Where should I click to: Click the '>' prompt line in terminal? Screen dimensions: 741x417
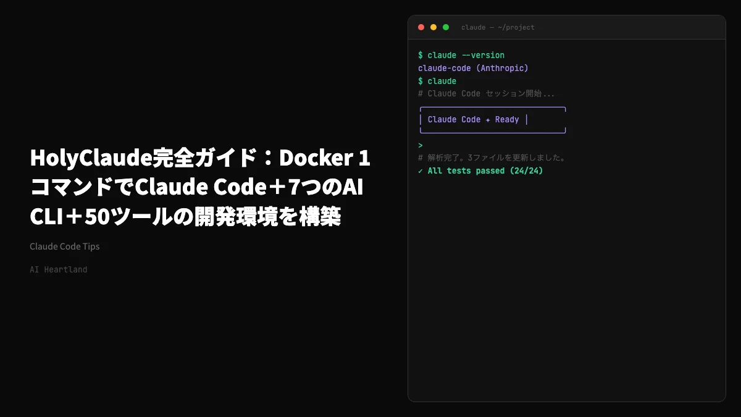(421, 145)
